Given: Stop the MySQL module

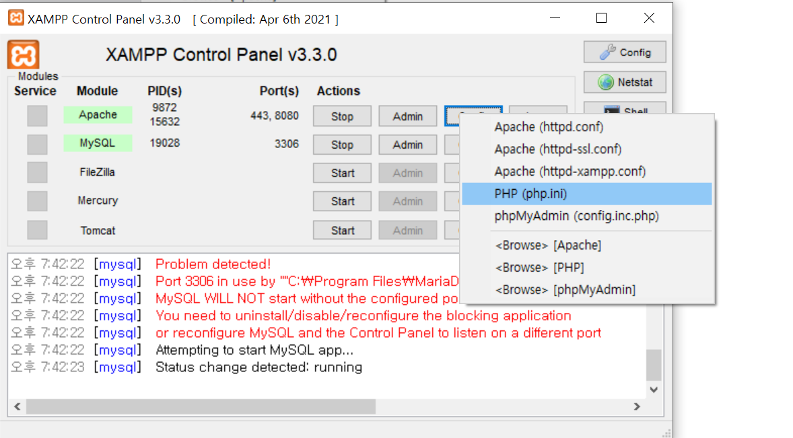Looking at the screenshot, I should click(342, 145).
